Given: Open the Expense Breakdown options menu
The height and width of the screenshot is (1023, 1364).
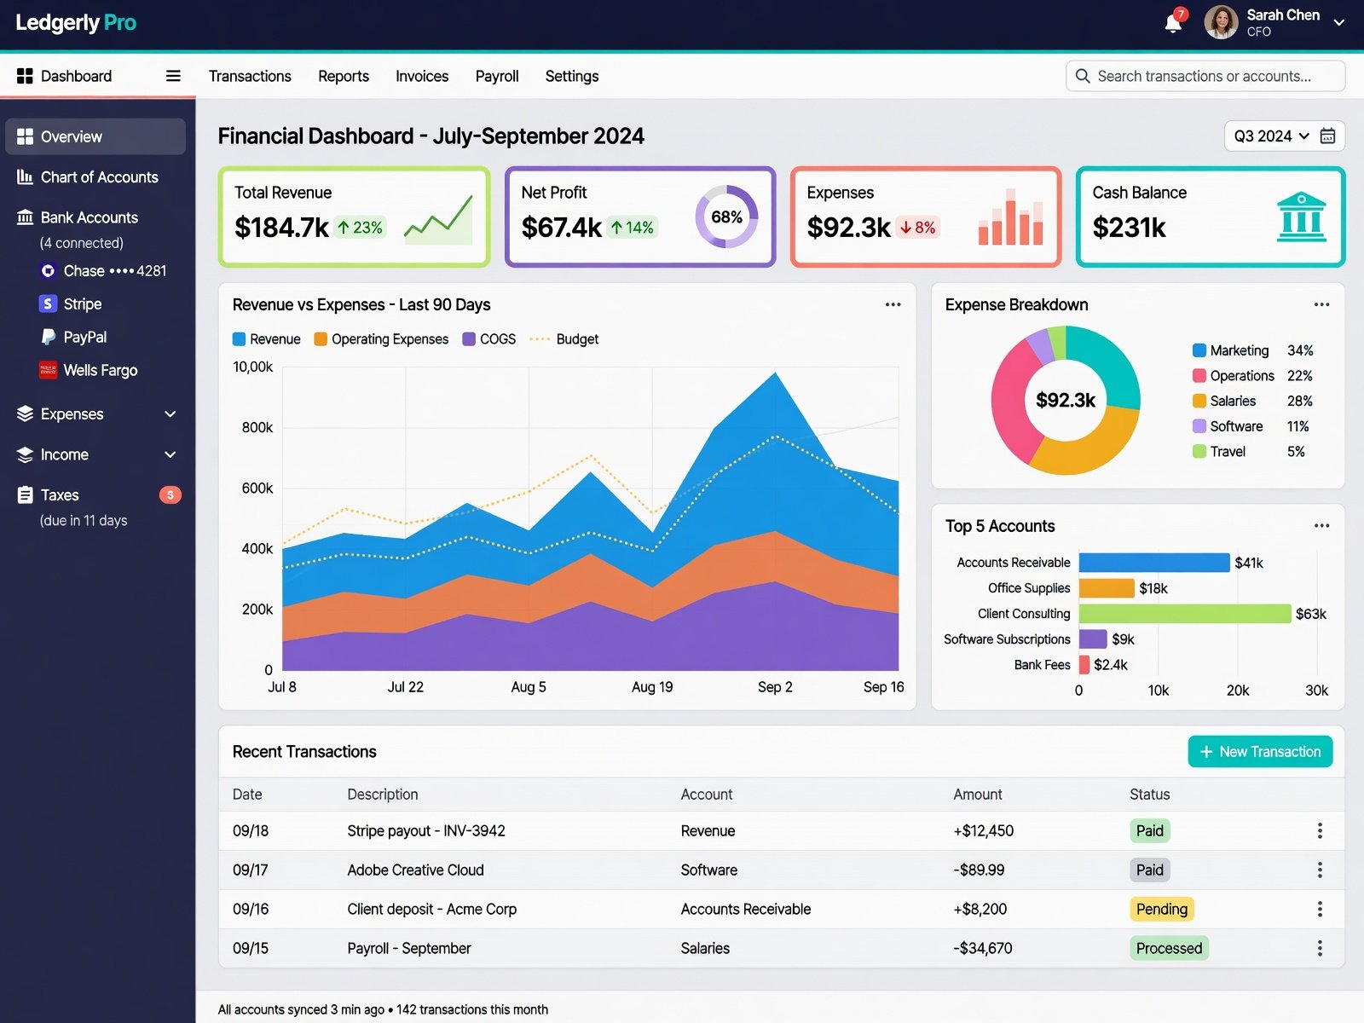Looking at the screenshot, I should pos(1321,304).
